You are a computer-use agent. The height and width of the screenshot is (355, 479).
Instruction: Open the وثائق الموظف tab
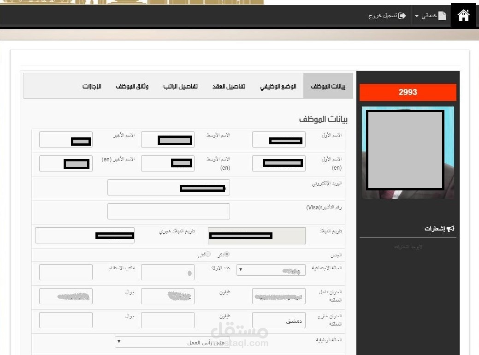133,86
